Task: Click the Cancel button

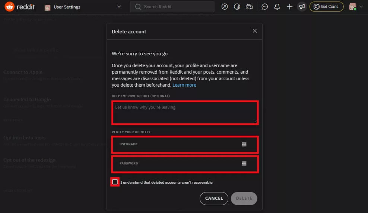Action: click(x=214, y=199)
